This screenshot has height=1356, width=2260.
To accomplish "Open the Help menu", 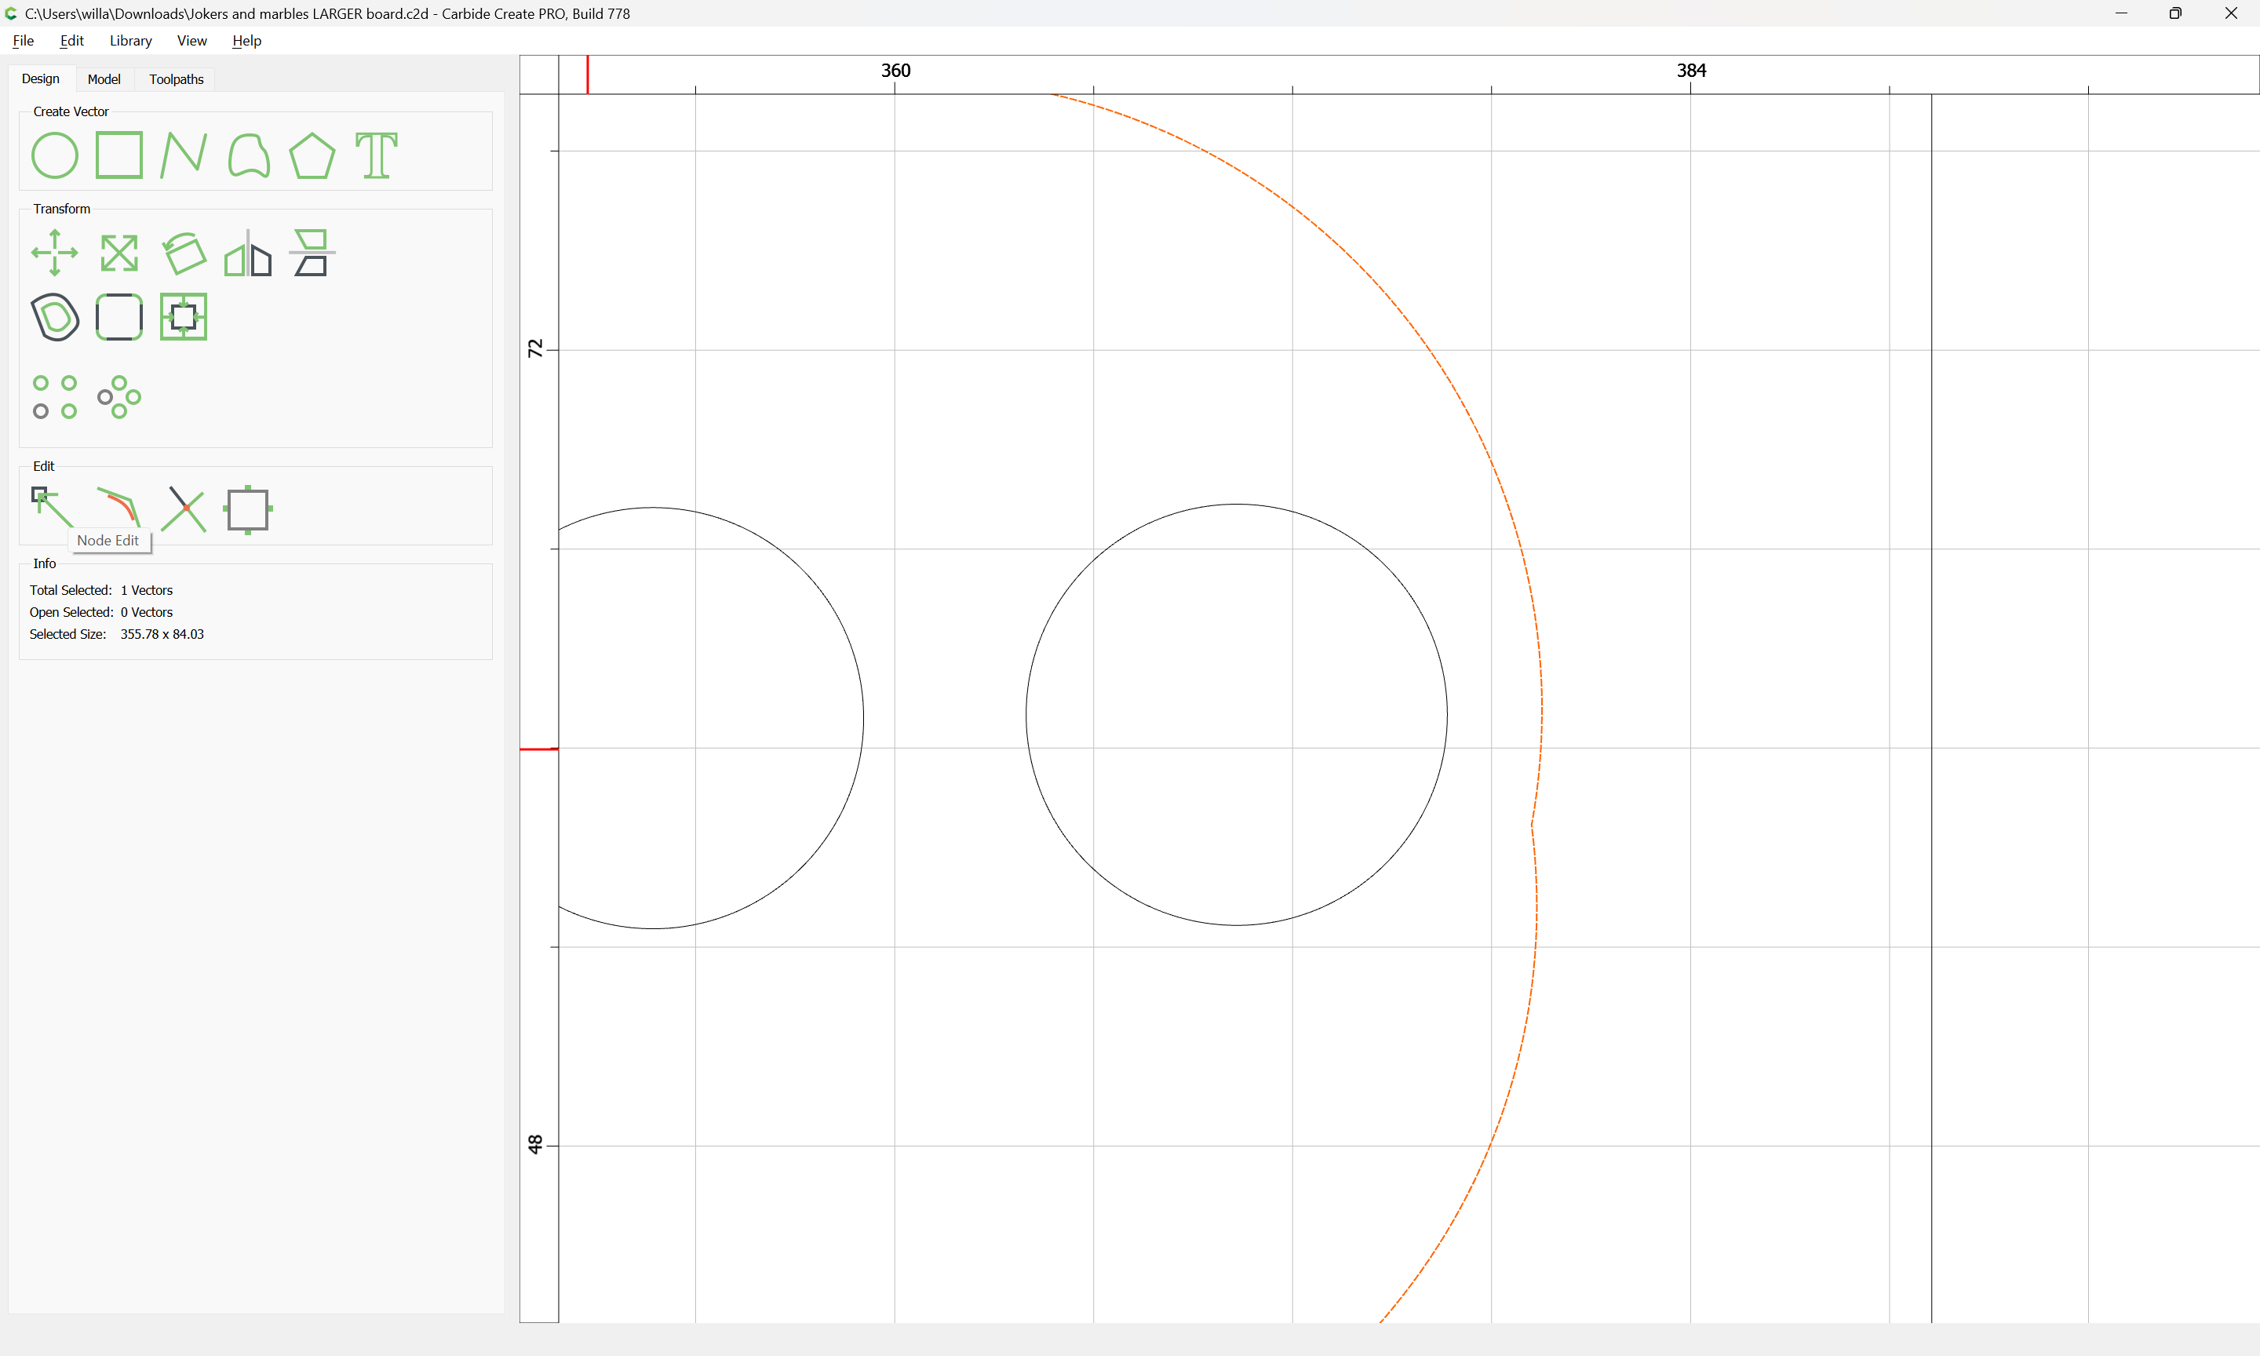I will click(246, 40).
